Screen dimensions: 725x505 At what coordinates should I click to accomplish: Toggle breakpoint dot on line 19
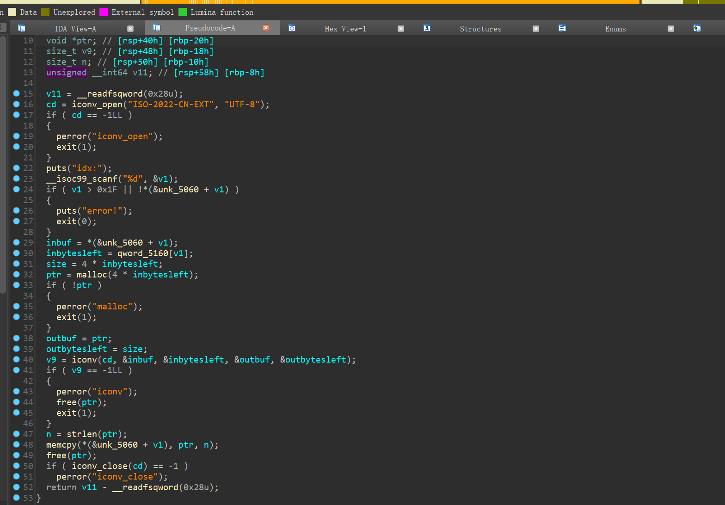(x=16, y=136)
